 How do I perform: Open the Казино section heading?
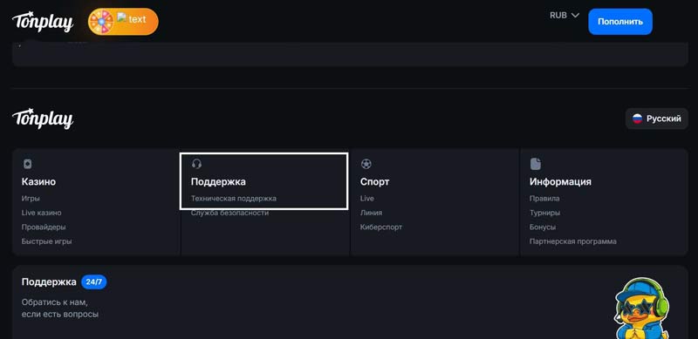pos(38,181)
